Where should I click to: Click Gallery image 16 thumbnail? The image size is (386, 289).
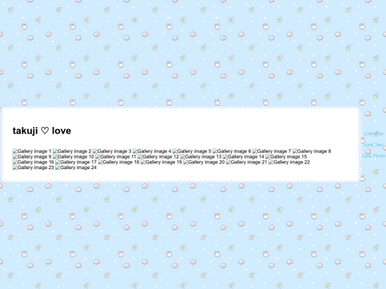[33, 162]
